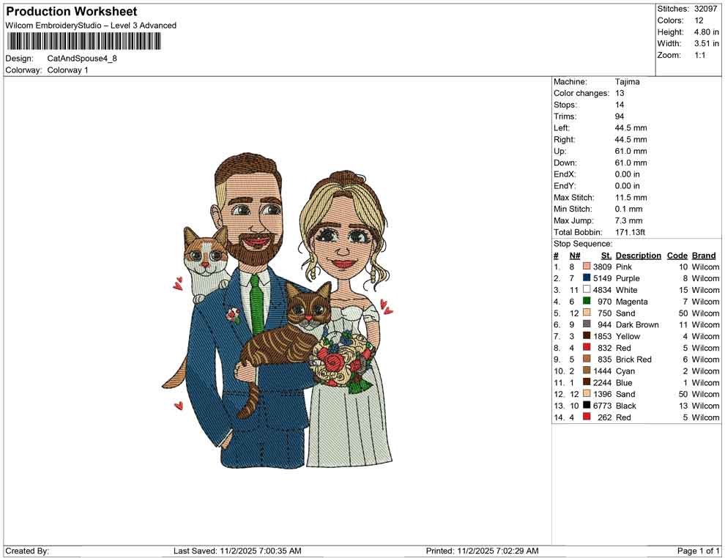Sort by the Description column header

[638, 255]
